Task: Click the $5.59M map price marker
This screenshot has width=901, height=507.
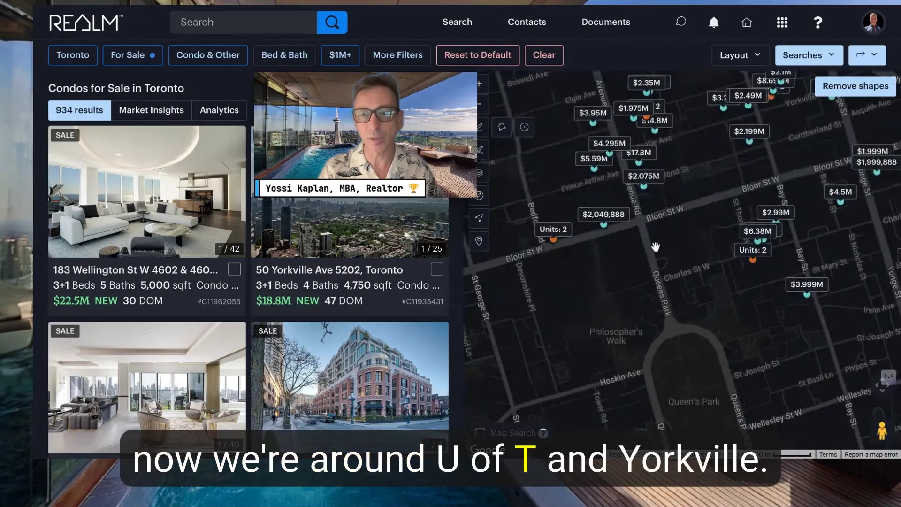Action: coord(594,159)
